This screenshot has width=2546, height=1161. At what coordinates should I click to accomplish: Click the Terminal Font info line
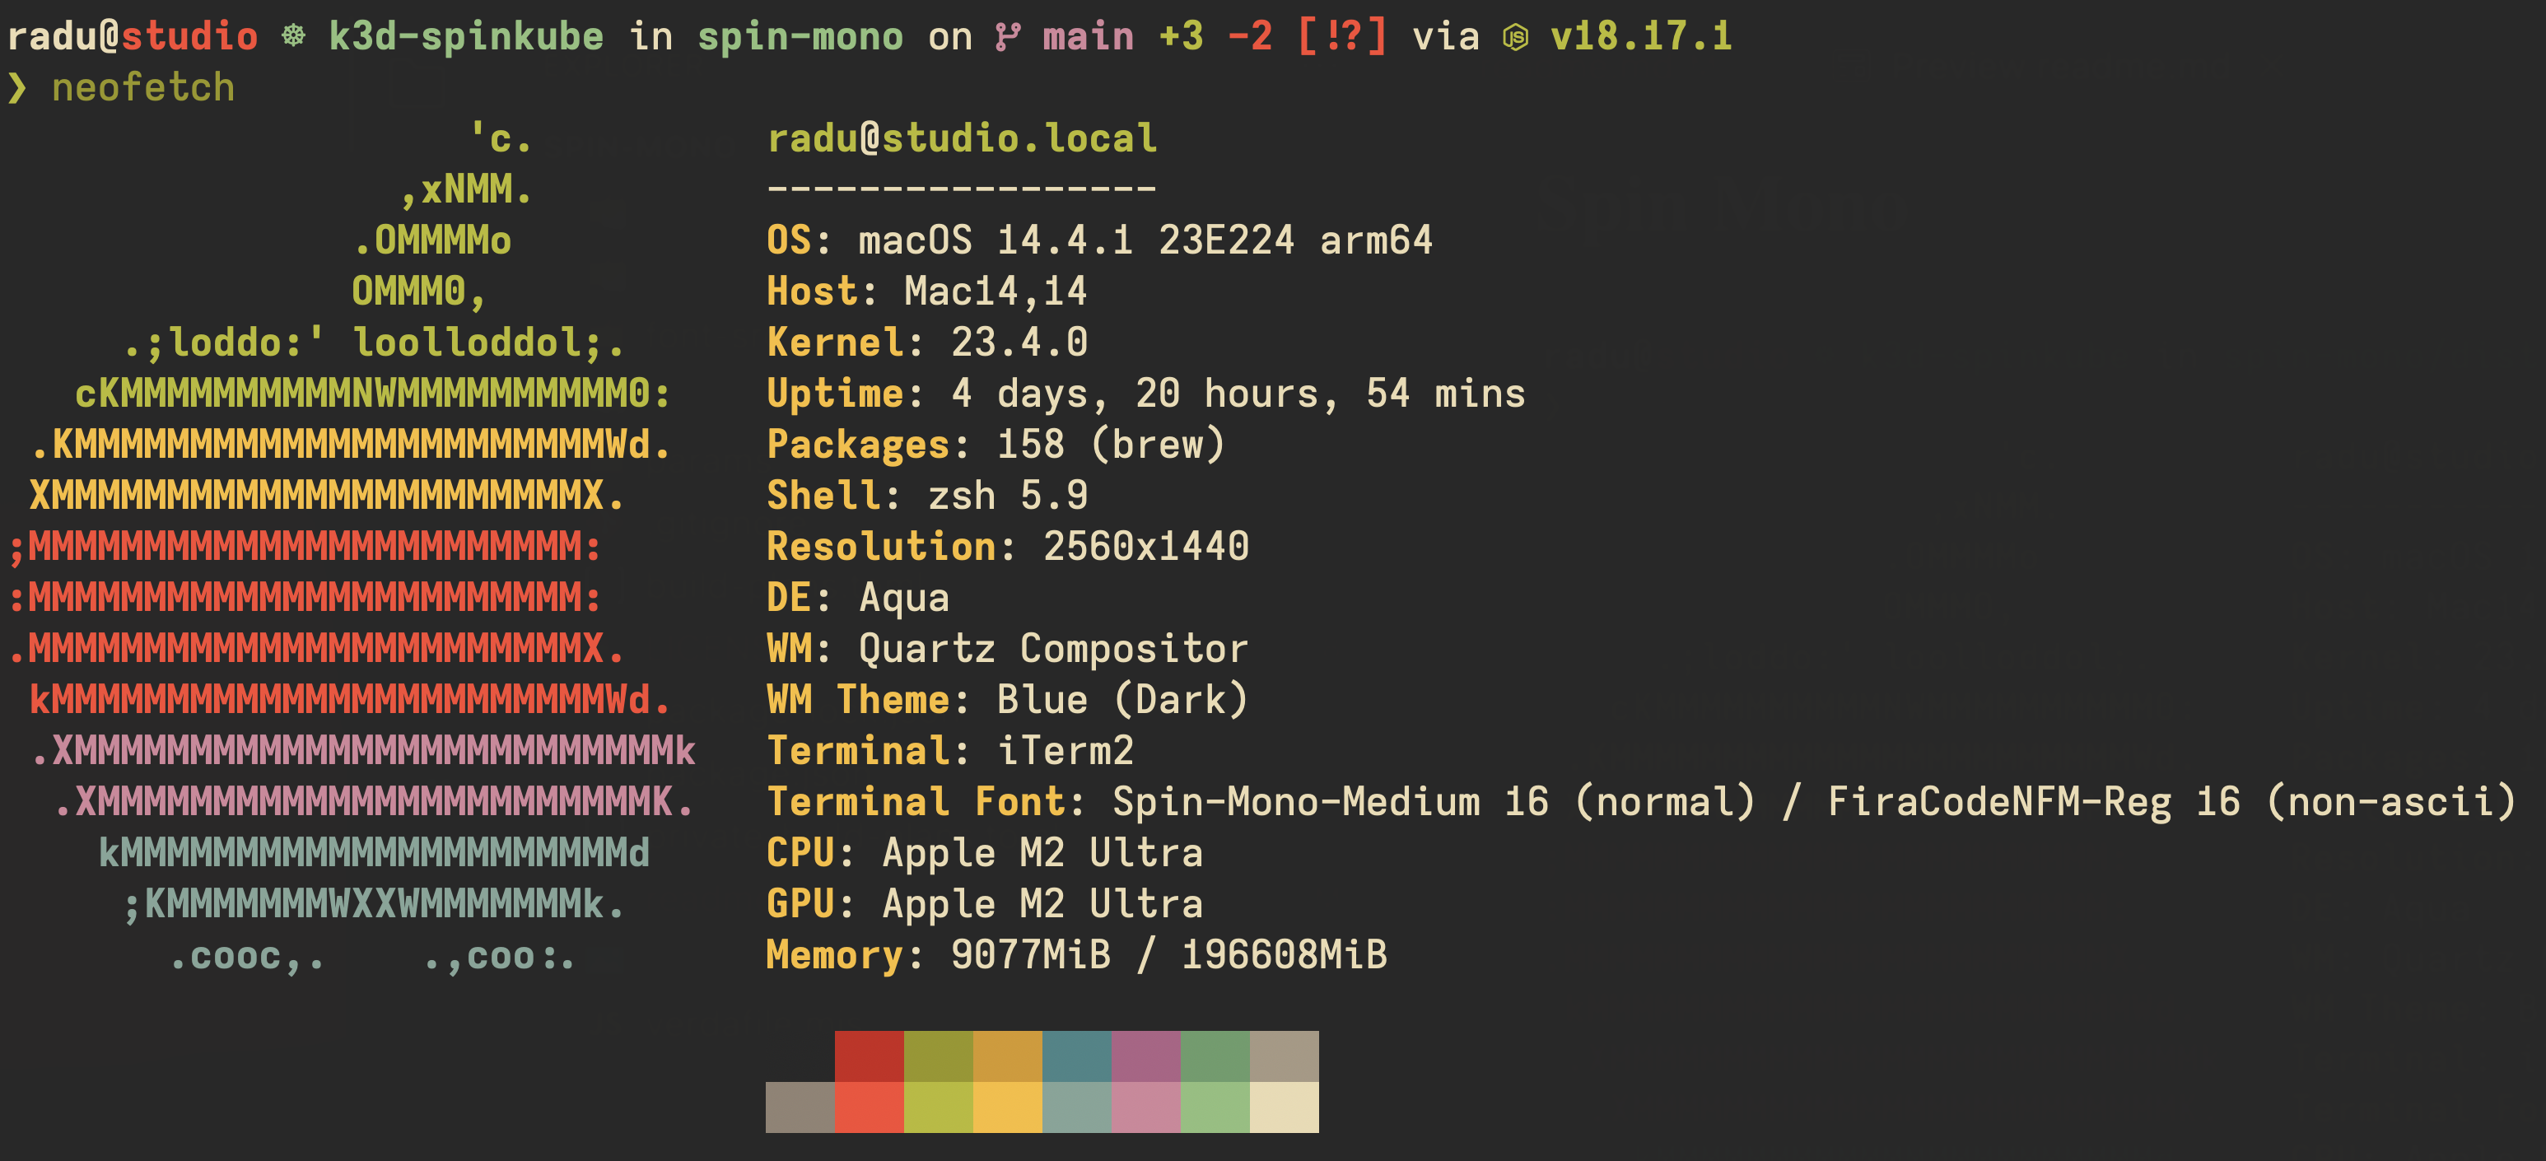1641,801
